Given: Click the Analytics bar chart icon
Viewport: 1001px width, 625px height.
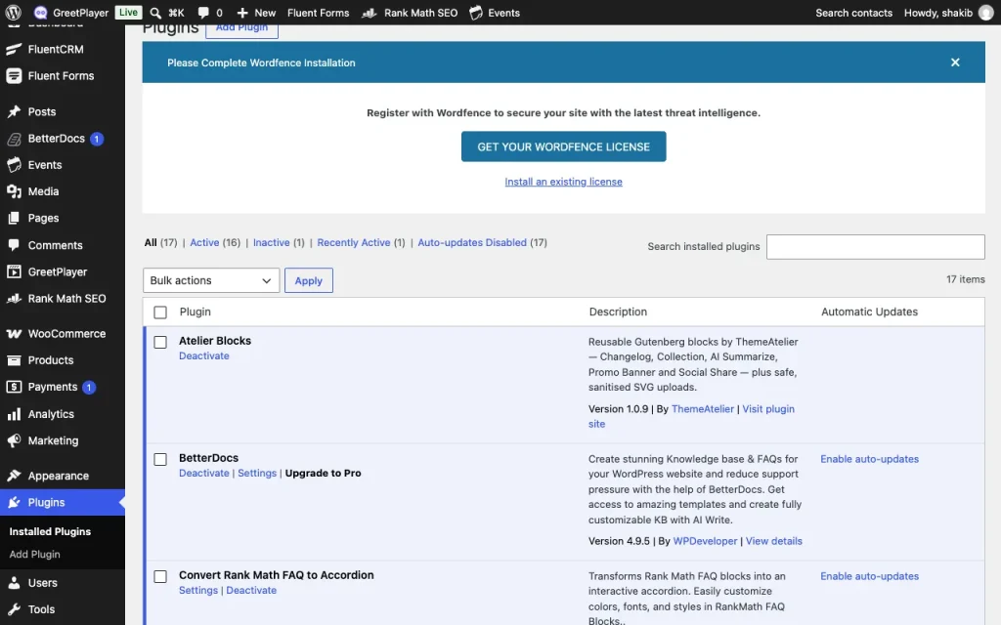Looking at the screenshot, I should 14,414.
